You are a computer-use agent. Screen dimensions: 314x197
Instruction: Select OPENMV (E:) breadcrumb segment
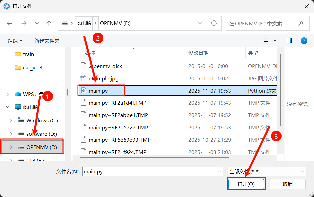pos(115,23)
